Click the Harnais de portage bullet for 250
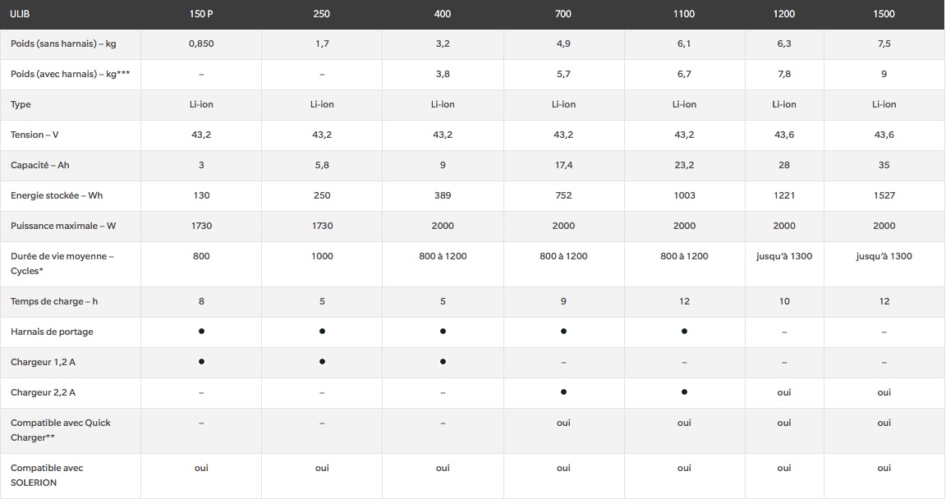This screenshot has height=499, width=946. click(x=322, y=332)
